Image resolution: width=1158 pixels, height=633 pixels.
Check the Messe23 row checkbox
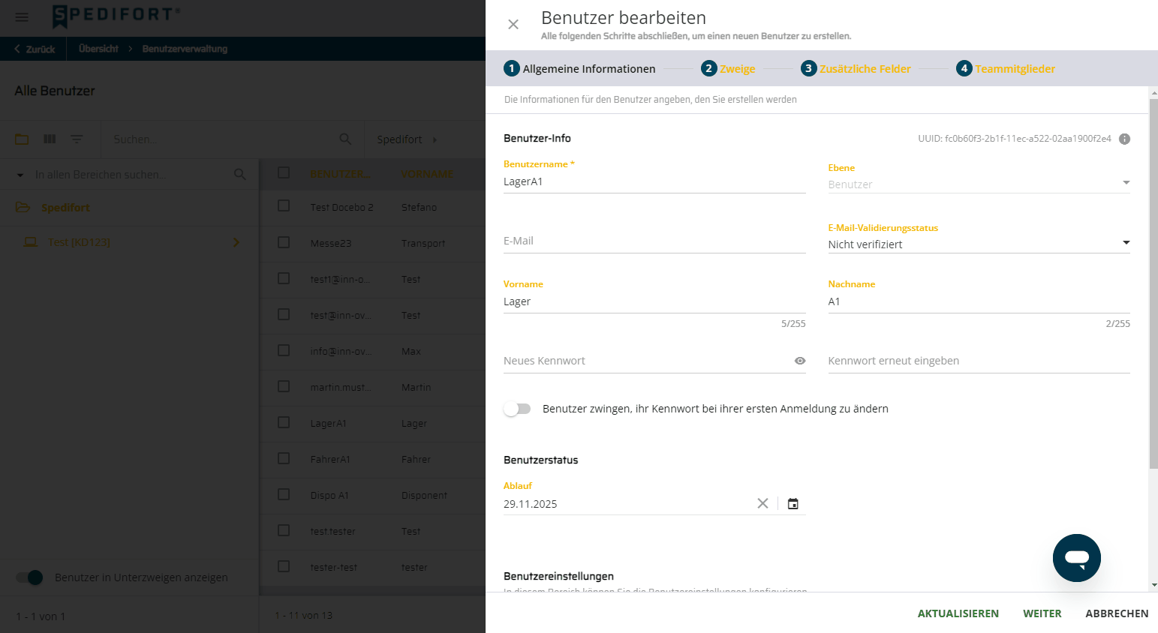click(284, 242)
